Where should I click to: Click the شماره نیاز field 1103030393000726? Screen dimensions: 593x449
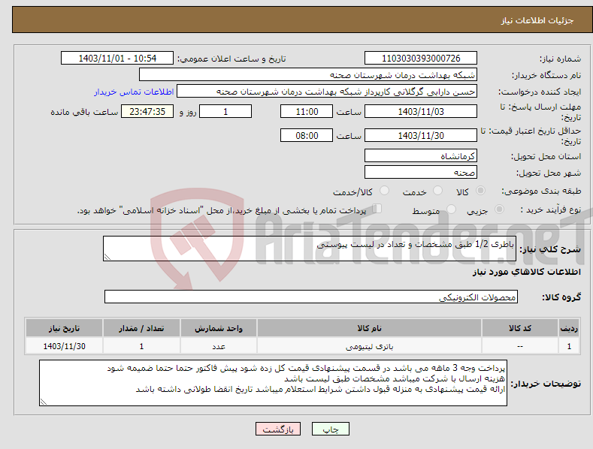coord(421,59)
